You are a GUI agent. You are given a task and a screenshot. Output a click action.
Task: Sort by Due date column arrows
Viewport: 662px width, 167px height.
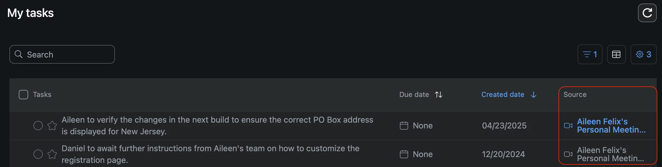[439, 95]
